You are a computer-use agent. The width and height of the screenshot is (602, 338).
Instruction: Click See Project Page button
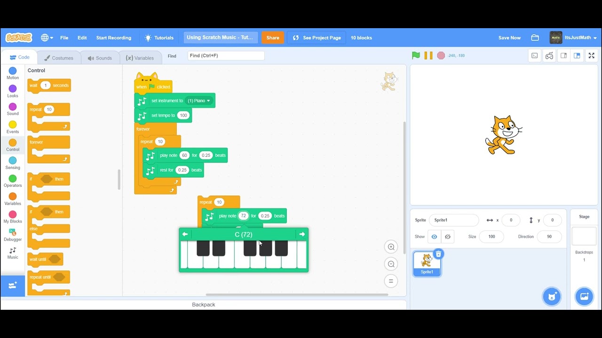[x=317, y=38]
